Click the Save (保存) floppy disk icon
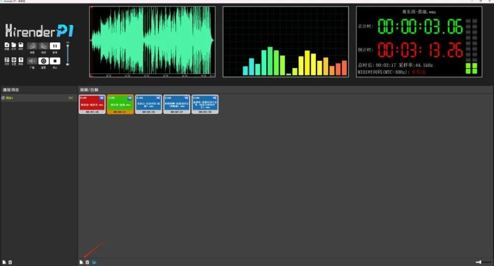The height and width of the screenshot is (266, 494). [x=21, y=45]
